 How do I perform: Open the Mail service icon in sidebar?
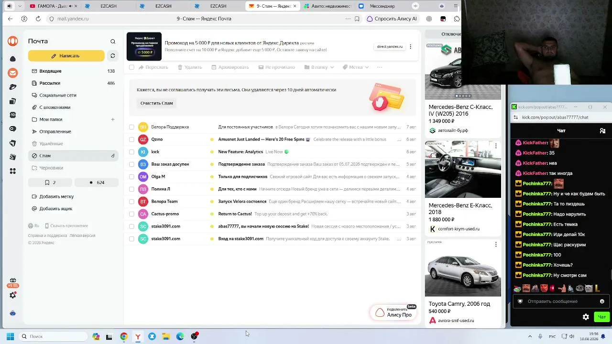13,73
